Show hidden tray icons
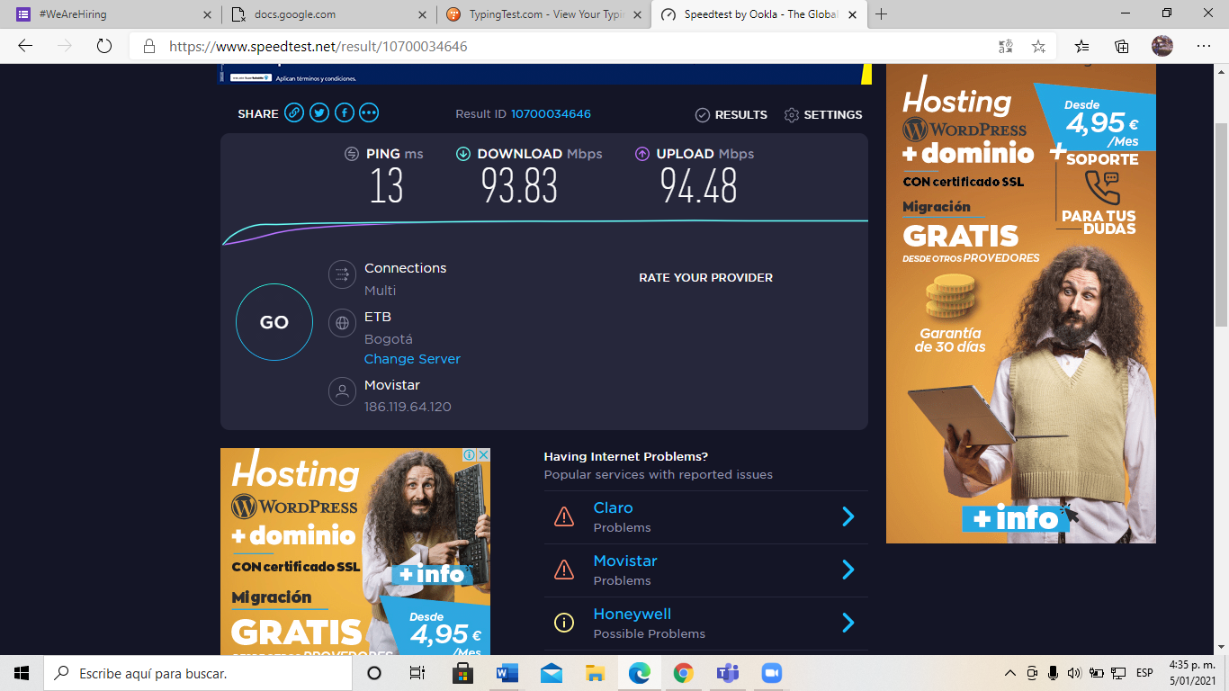Viewport: 1229px width, 691px height. click(x=1010, y=673)
